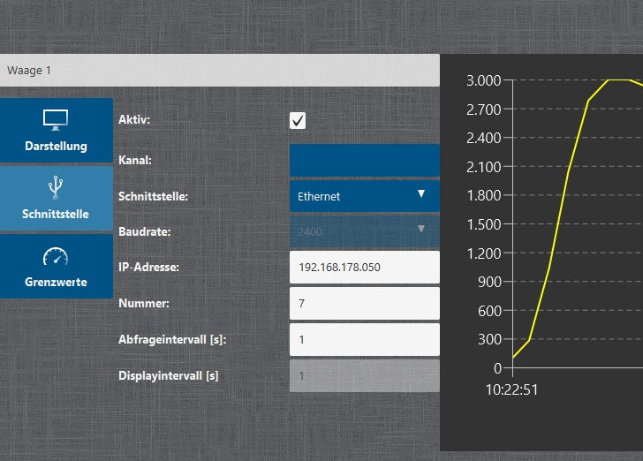Uncheck the Aktiv checkbox
This screenshot has height=461, width=643.
tap(298, 120)
